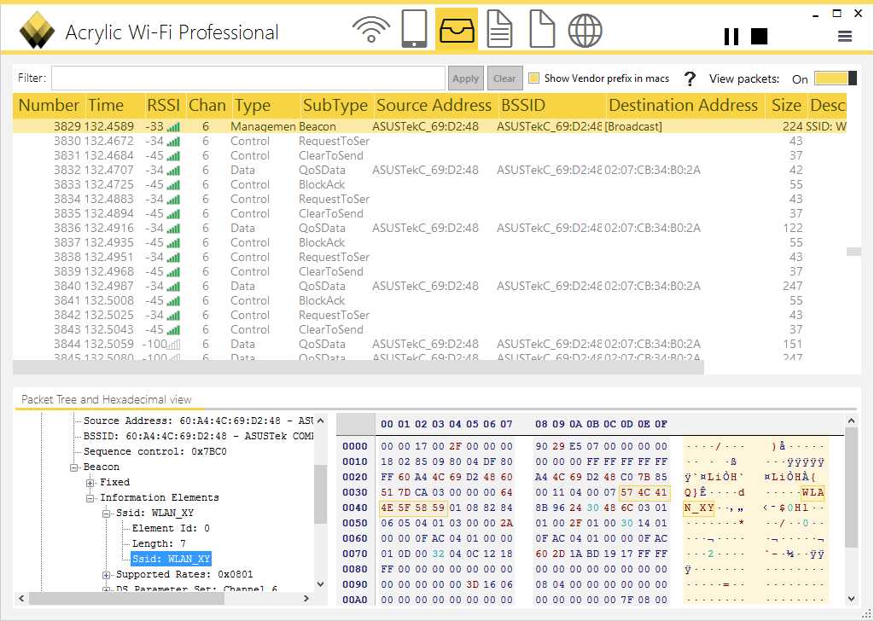Click hex row offset 0040
Image resolution: width=874 pixels, height=621 pixels.
point(355,508)
